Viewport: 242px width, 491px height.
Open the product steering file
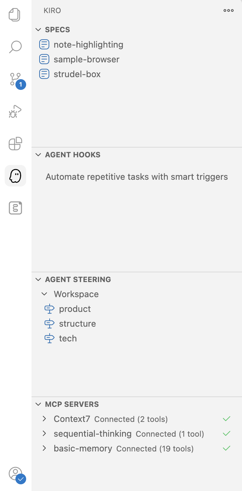coord(75,309)
